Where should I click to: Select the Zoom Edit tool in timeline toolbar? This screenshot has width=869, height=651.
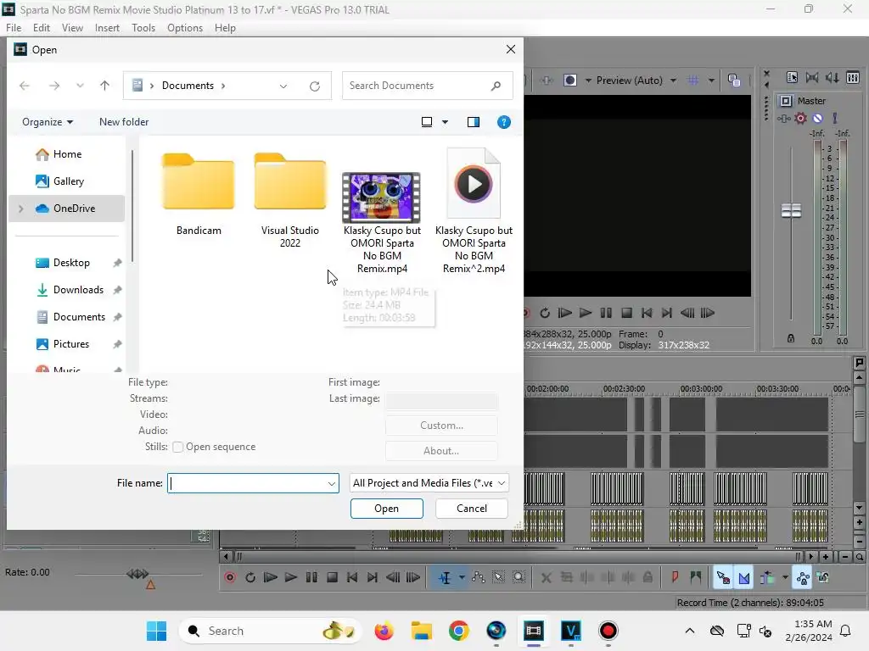point(519,577)
